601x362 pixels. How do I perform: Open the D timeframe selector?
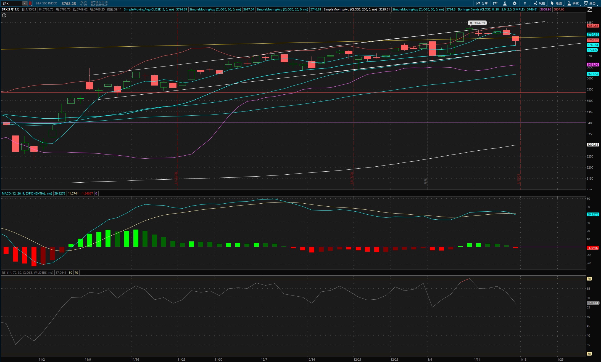click(x=525, y=3)
